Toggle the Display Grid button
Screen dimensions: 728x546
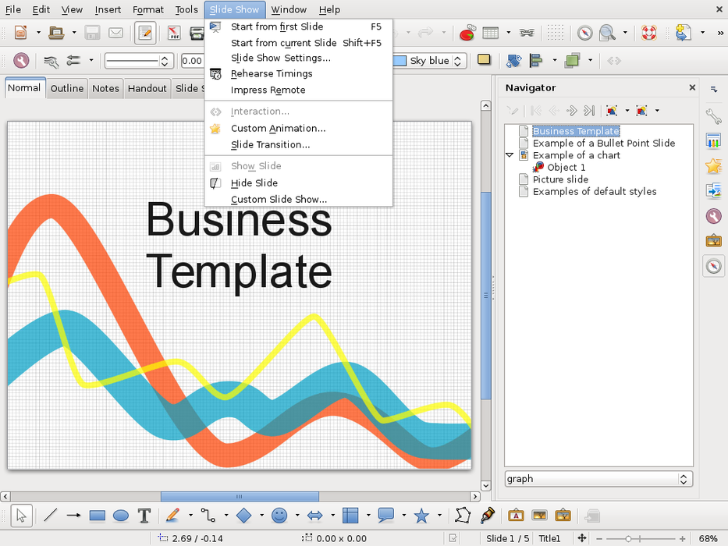[555, 33]
